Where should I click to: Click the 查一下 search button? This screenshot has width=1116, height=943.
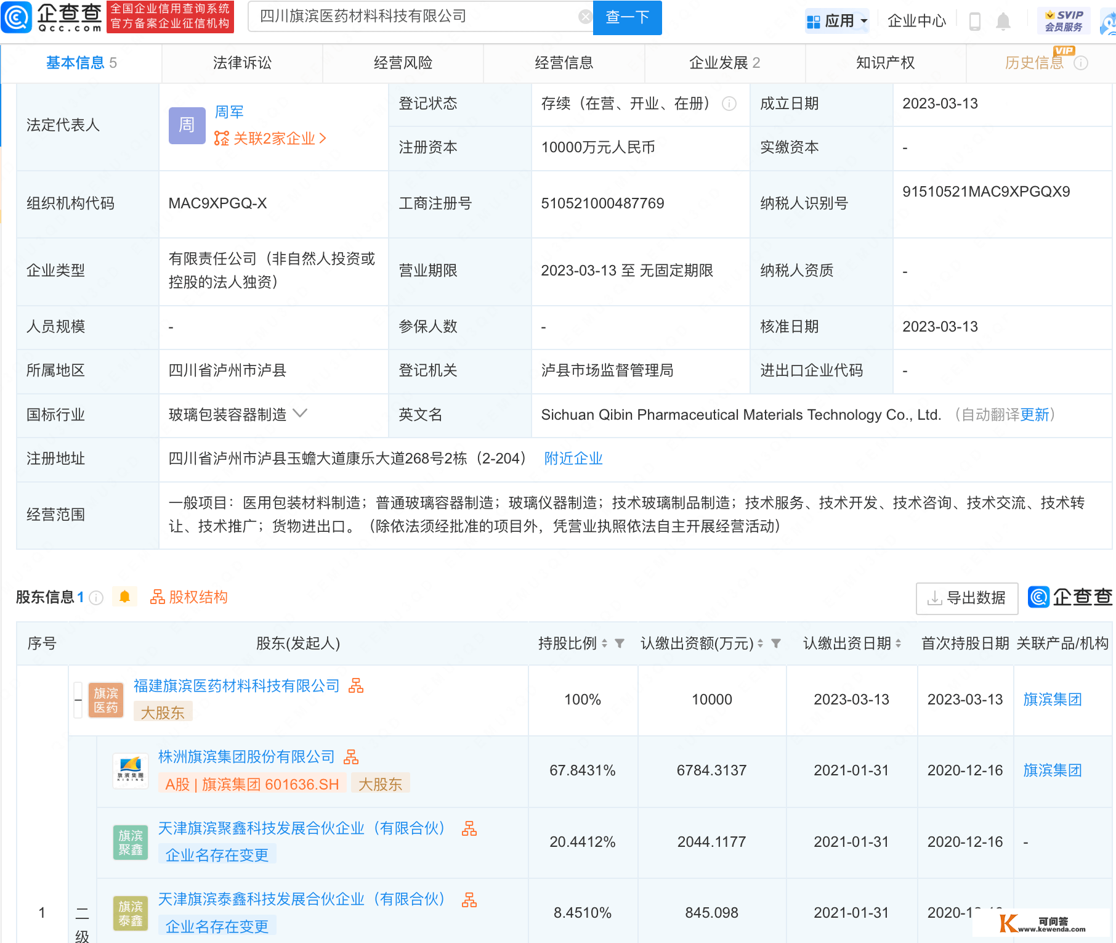pos(627,18)
